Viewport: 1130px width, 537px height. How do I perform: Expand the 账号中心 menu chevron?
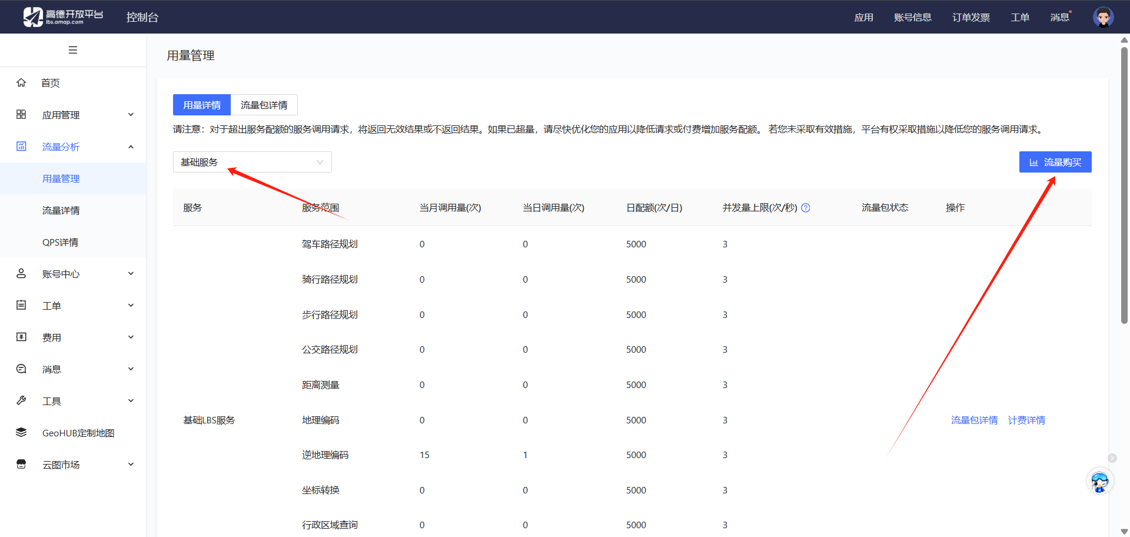click(131, 274)
